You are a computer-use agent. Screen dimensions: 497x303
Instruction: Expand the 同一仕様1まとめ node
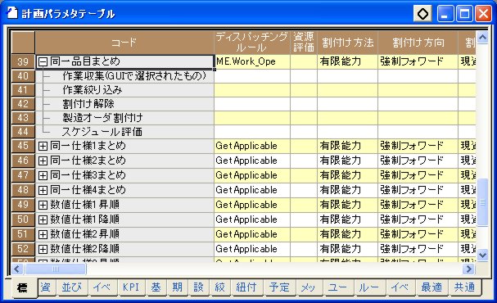click(x=43, y=146)
